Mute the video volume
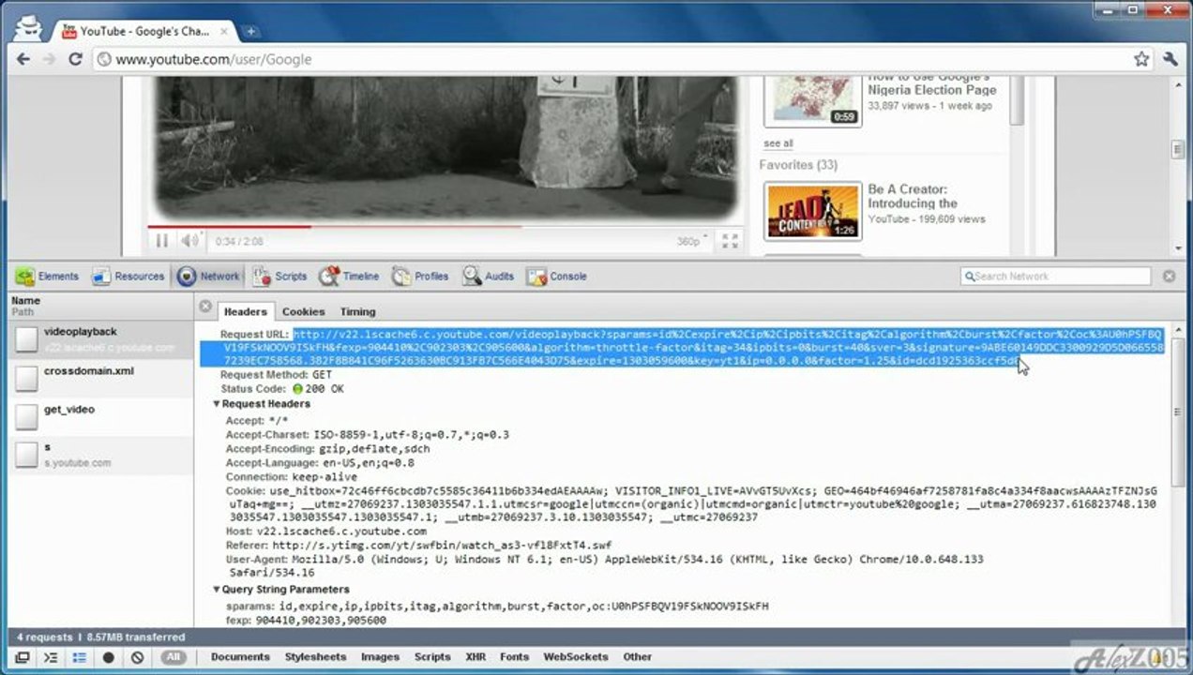The width and height of the screenshot is (1193, 675). [x=190, y=241]
